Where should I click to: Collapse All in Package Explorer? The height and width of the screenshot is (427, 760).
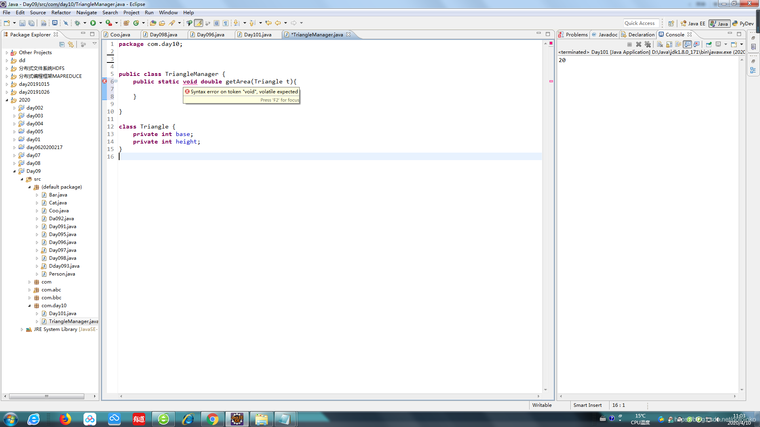(x=62, y=44)
